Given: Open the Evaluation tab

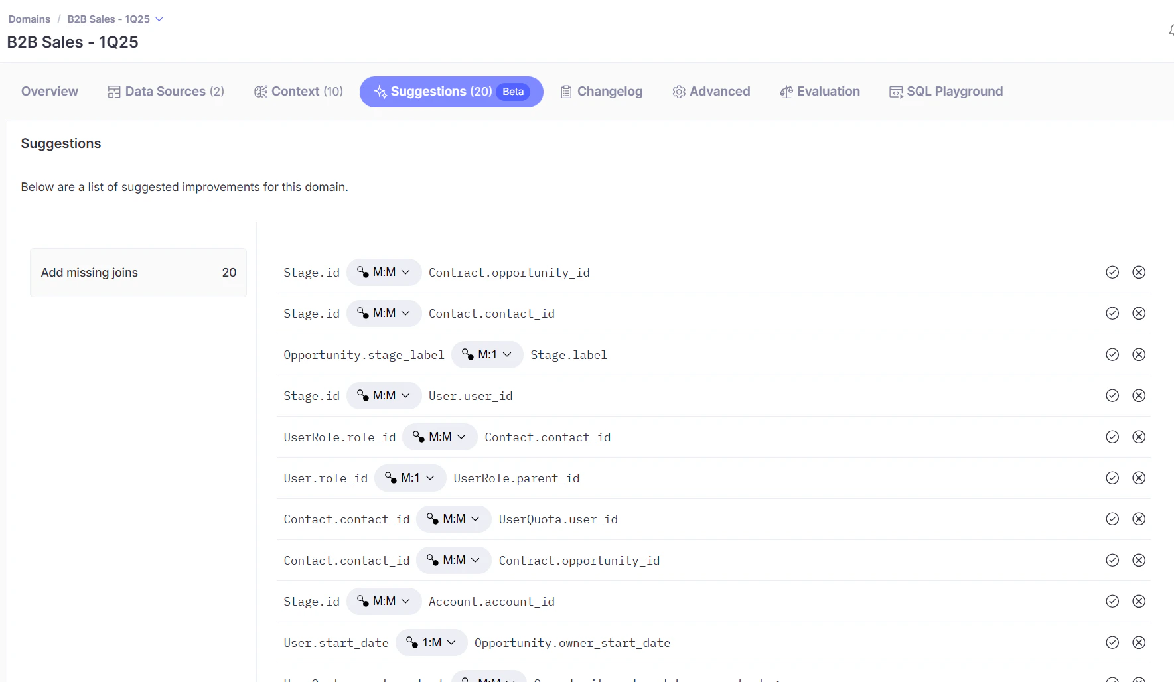Looking at the screenshot, I should 820,92.
